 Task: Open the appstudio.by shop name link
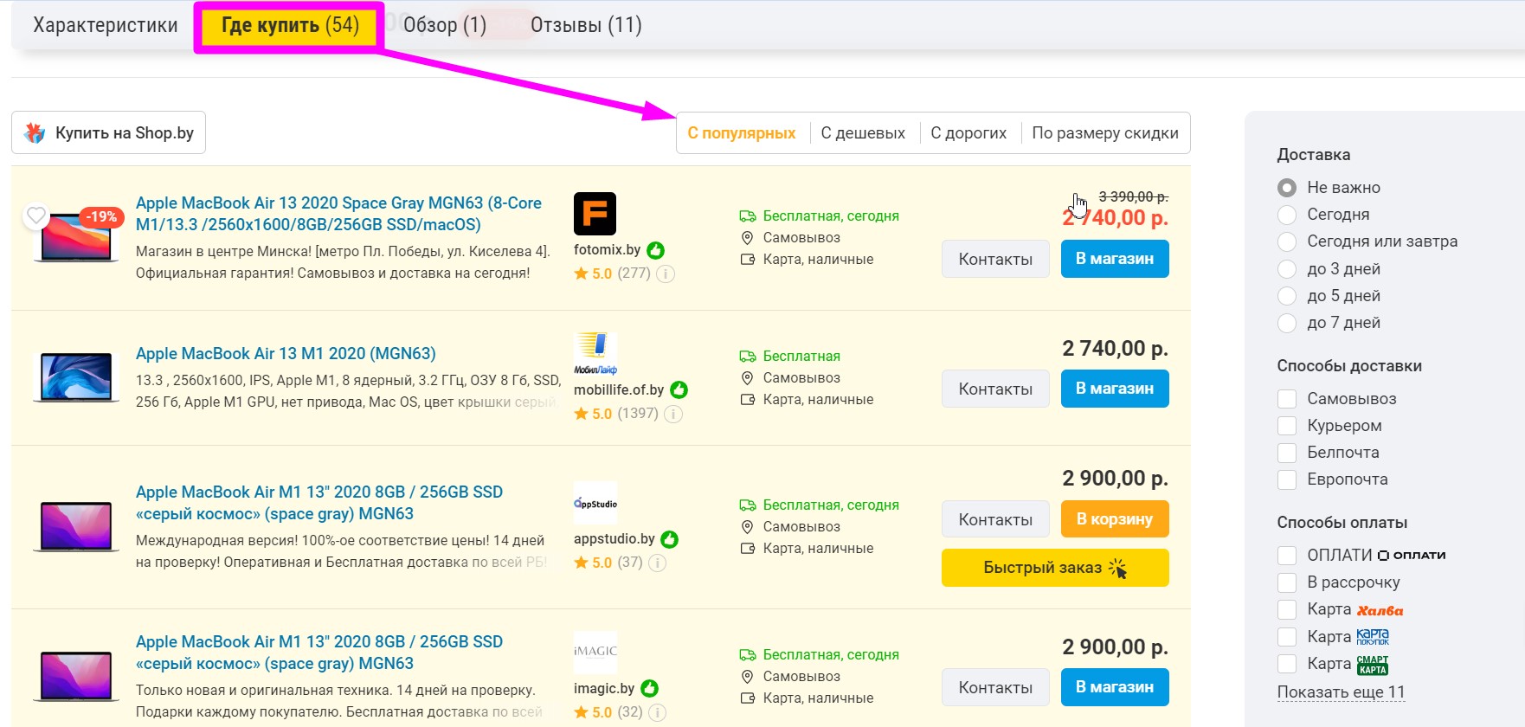614,538
